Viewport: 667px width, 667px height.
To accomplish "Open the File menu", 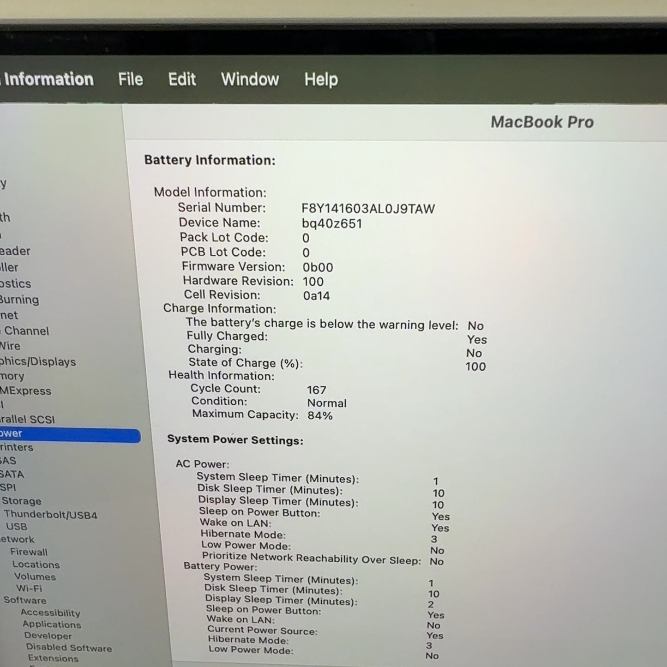I will tap(131, 79).
